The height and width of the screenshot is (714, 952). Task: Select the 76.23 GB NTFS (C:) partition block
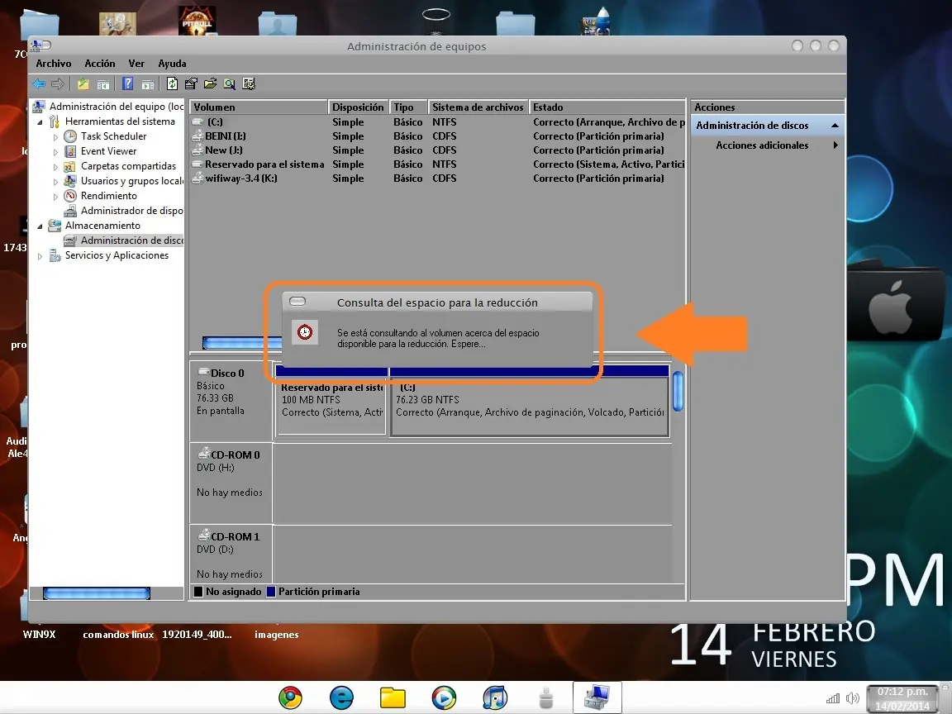click(530, 406)
